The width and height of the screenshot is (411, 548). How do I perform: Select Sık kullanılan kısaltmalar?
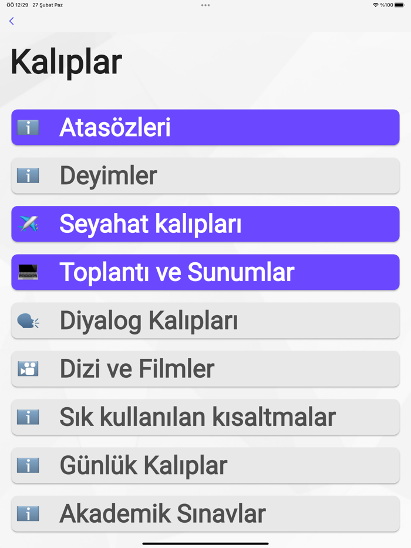coord(206,417)
